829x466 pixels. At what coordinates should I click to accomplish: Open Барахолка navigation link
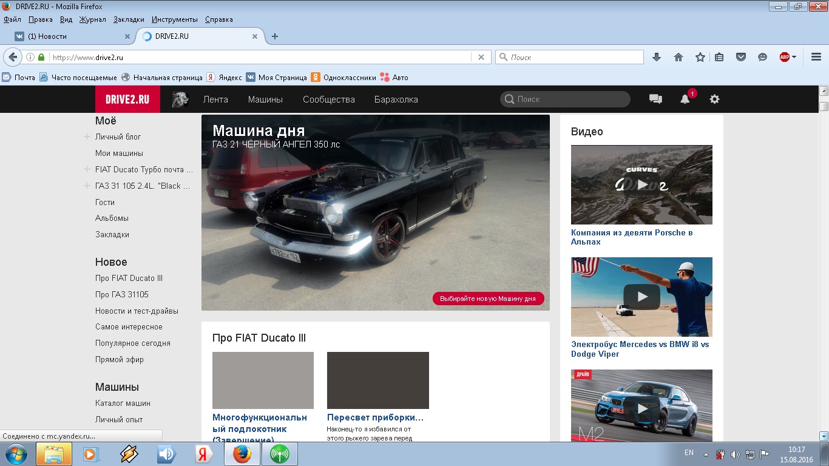pos(396,100)
